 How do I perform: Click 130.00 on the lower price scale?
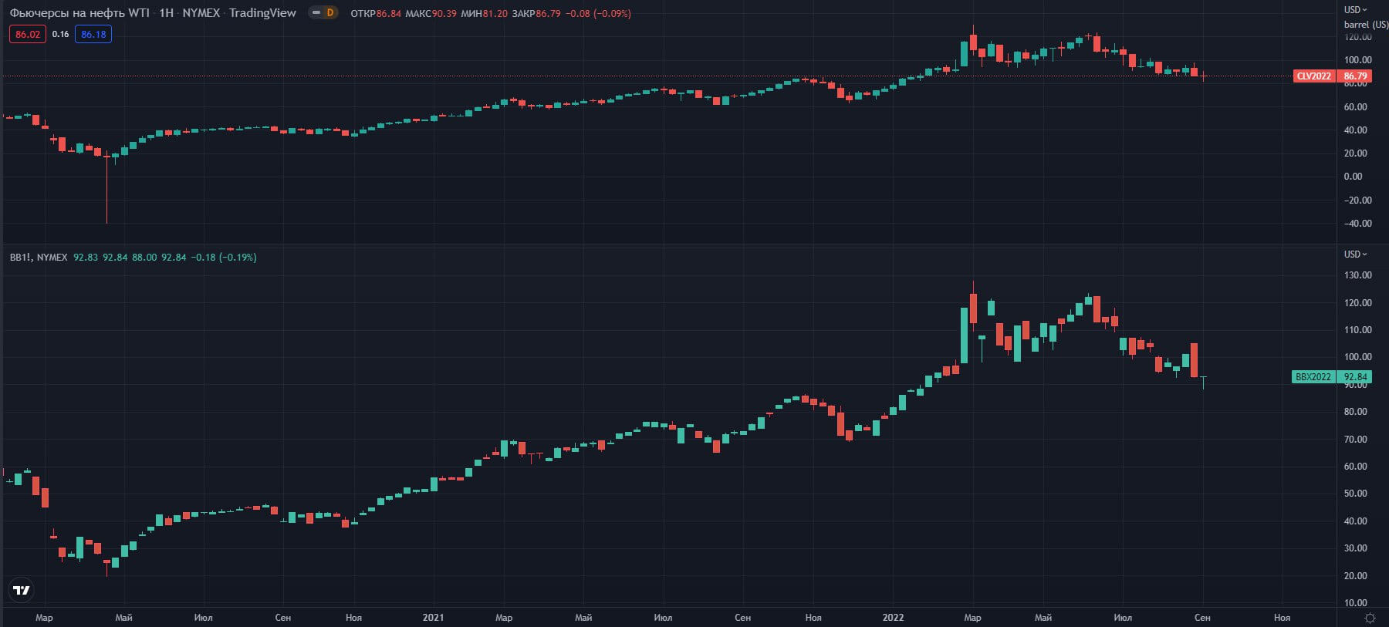(1357, 275)
